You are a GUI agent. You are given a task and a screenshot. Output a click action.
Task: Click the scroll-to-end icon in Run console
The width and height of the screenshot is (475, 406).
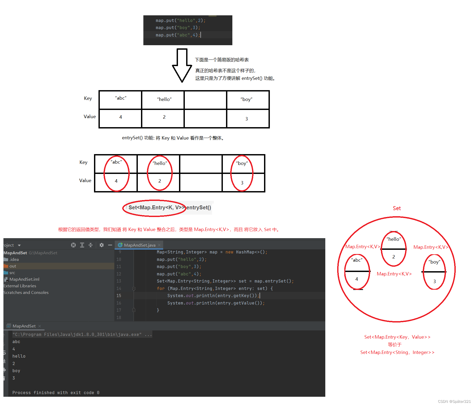(4, 361)
